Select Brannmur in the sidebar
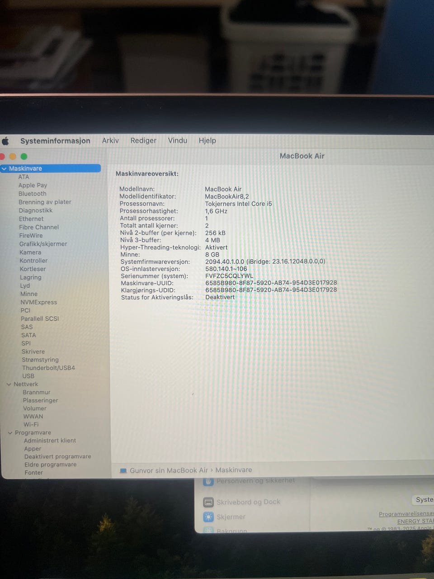434x579 pixels. tap(37, 392)
